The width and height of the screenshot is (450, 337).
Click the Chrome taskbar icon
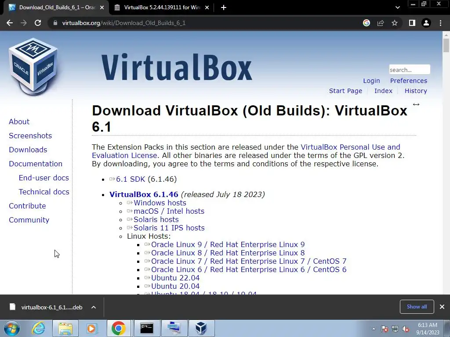pos(119,328)
